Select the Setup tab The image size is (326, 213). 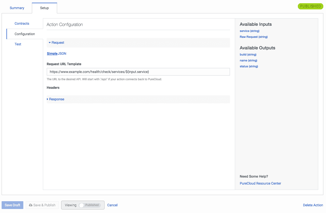click(44, 8)
